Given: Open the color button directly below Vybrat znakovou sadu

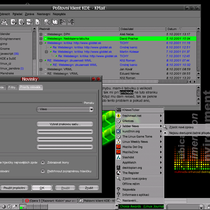Looking at the screenshot, I should coord(65,132).
